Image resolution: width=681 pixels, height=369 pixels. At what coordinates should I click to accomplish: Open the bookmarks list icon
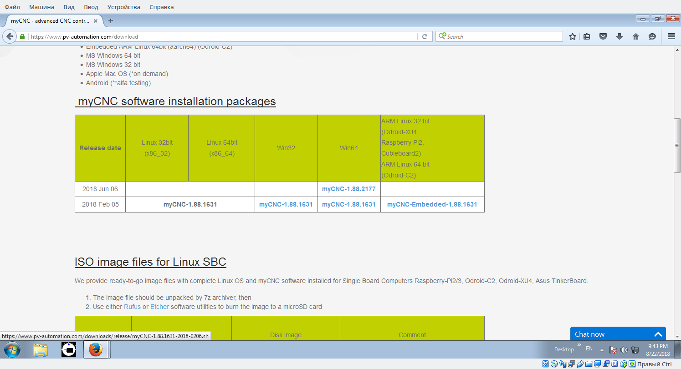pos(587,36)
